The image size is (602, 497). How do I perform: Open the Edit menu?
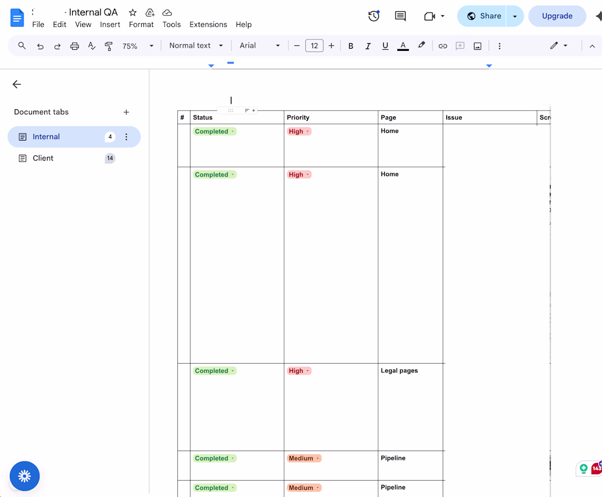pyautogui.click(x=60, y=25)
